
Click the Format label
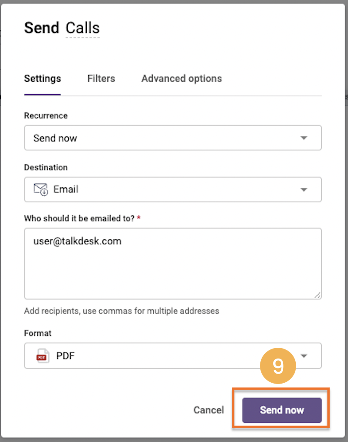click(x=38, y=333)
